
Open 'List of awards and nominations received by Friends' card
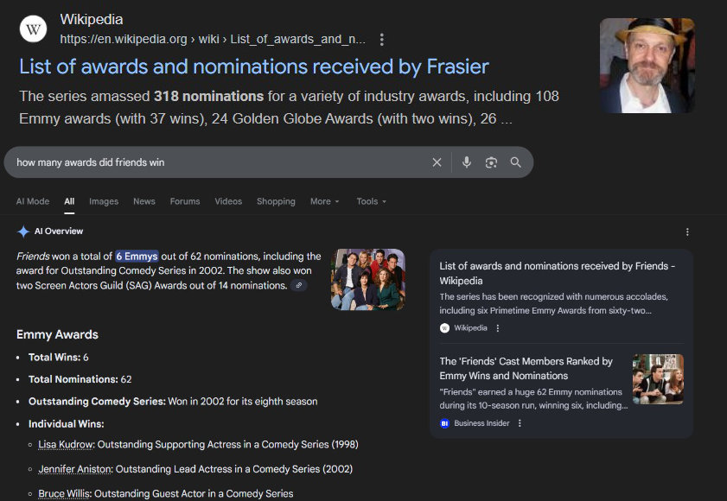pyautogui.click(x=558, y=273)
